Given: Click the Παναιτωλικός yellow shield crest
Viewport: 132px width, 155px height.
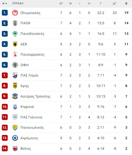Looking at the screenshot, I should [15, 127].
